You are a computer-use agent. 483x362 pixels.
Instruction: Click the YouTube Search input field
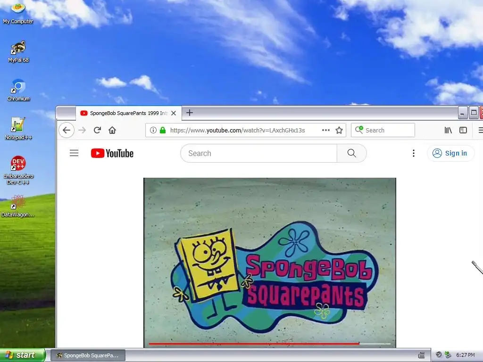pos(259,153)
